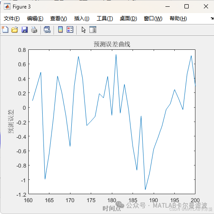
Task: Open the Property Inspector icon
Action: (93, 30)
